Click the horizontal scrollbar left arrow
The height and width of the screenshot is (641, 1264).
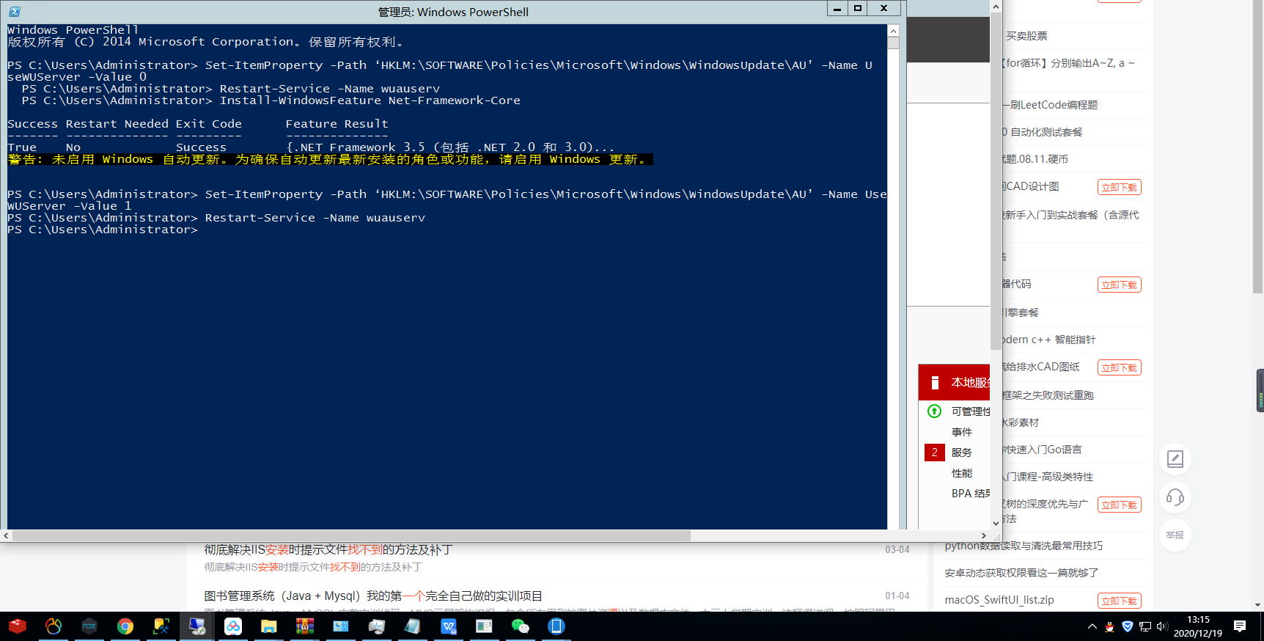click(x=6, y=536)
